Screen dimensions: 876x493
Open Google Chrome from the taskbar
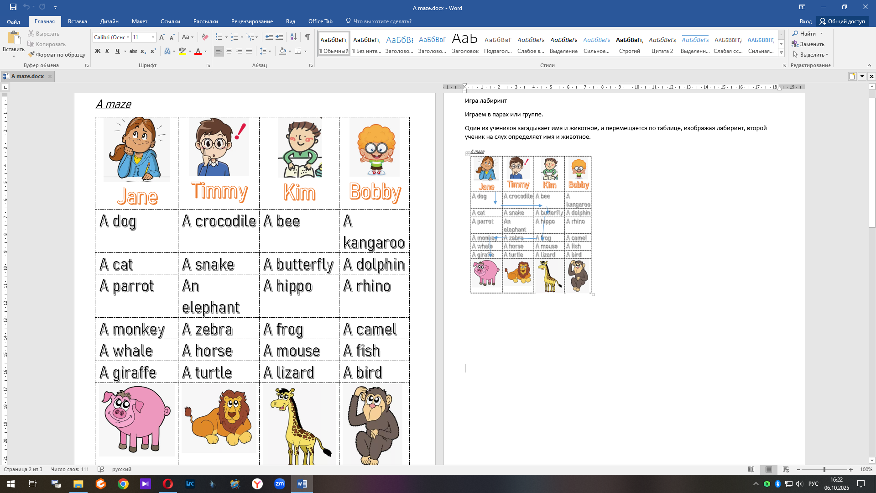click(x=123, y=484)
